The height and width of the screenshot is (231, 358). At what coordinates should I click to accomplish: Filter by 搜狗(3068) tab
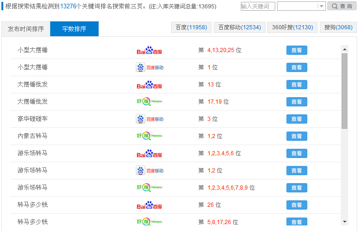pos(338,27)
